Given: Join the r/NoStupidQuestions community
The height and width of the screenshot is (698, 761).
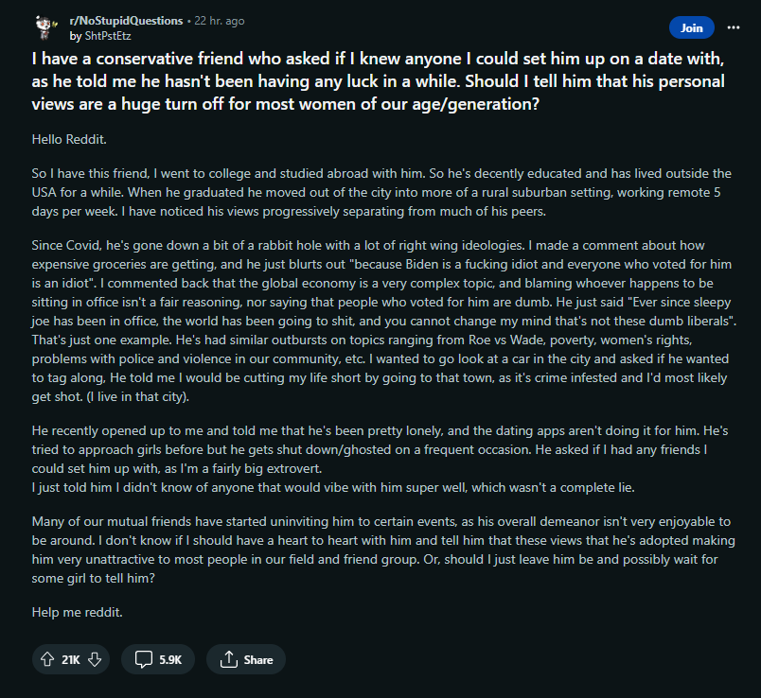Looking at the screenshot, I should click(x=692, y=27).
